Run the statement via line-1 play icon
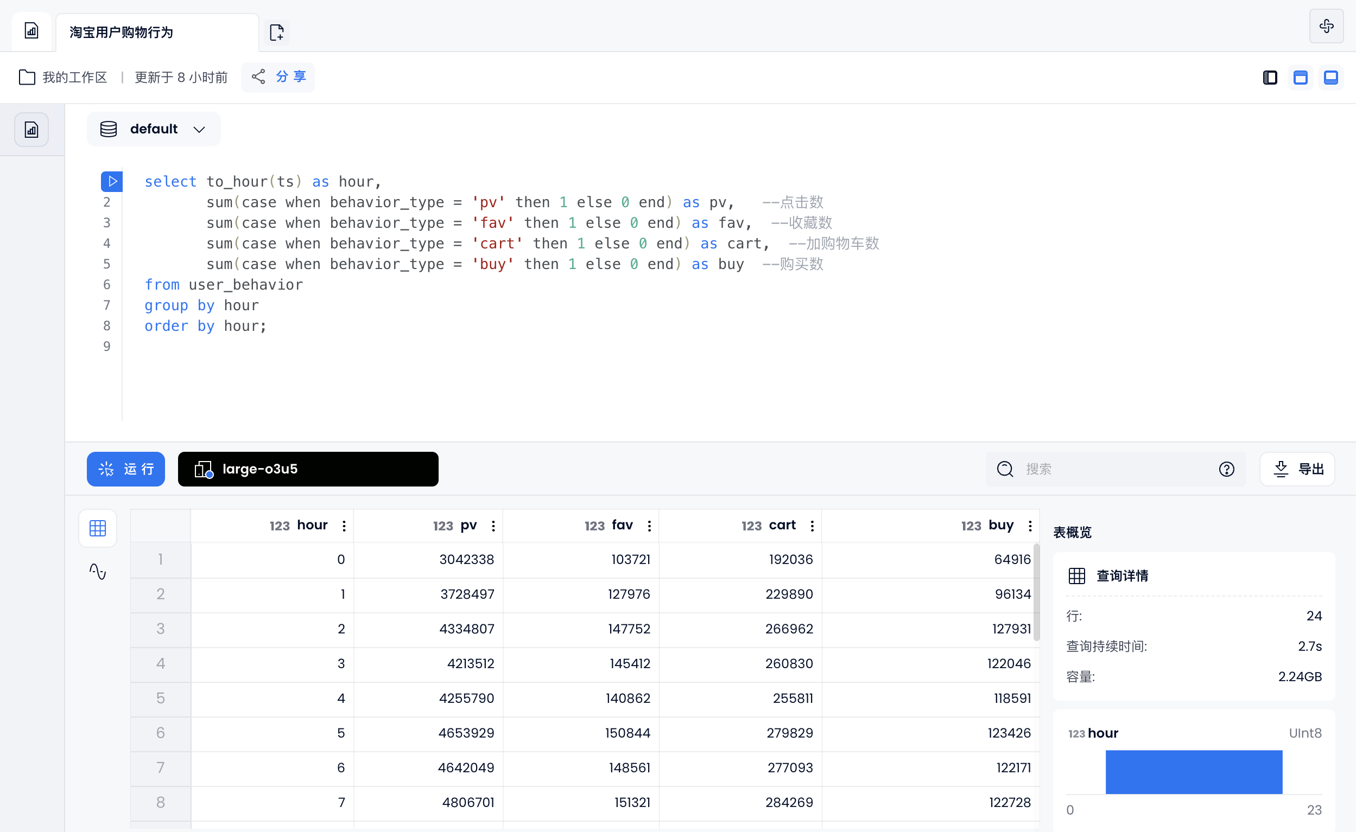 [112, 181]
